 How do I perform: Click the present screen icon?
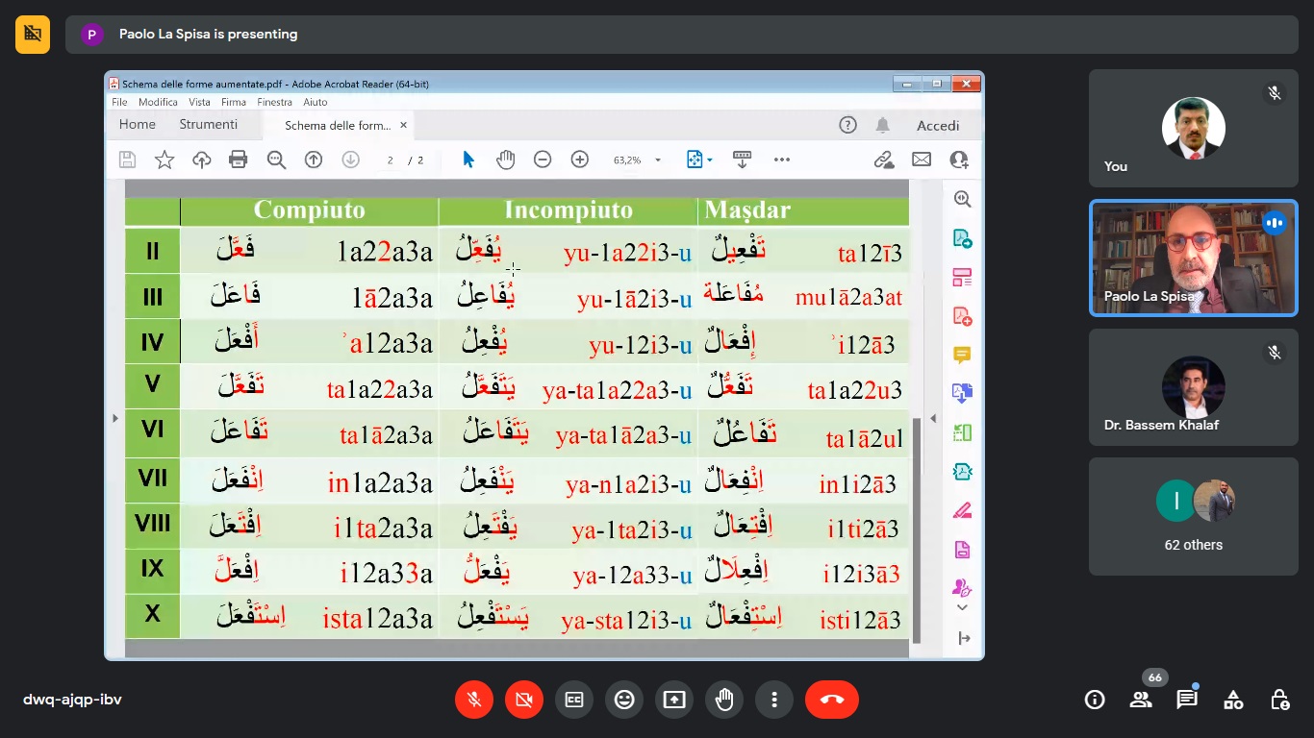click(674, 700)
